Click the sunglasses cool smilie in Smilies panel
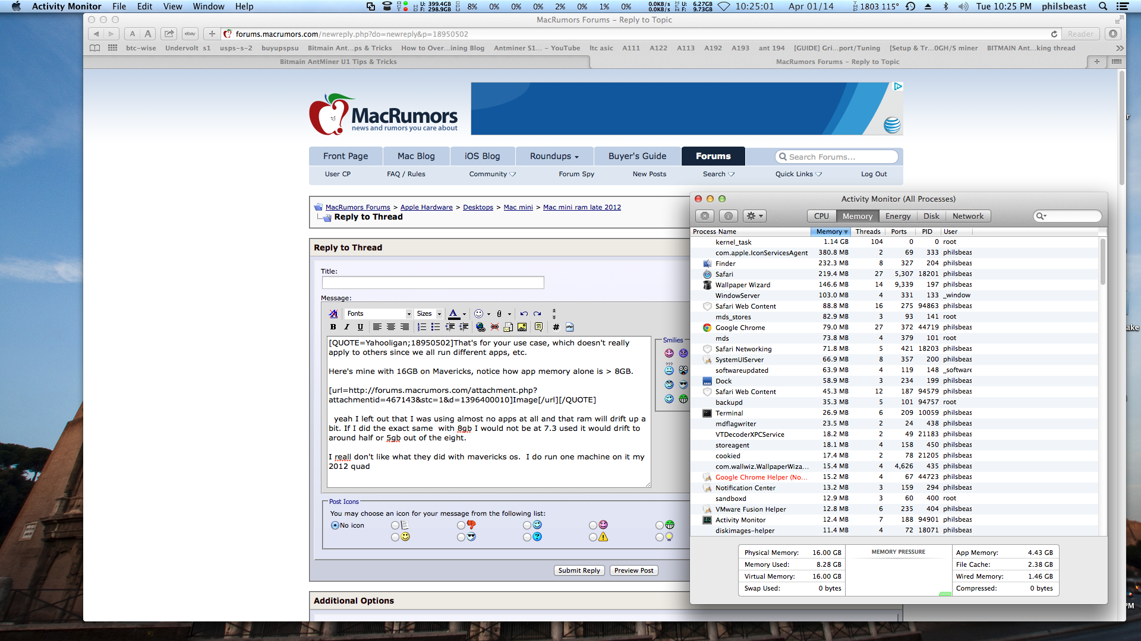 pos(683,385)
